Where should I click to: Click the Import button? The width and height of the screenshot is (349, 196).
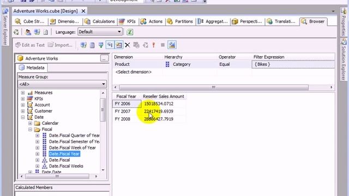60,45
